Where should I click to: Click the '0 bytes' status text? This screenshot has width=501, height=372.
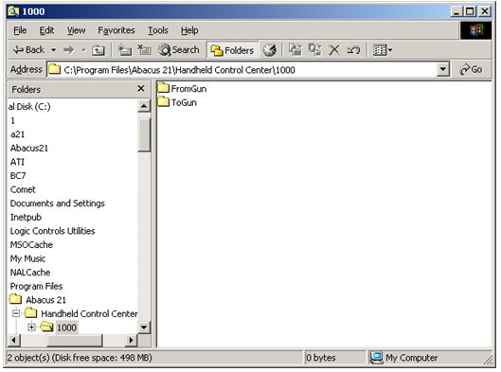pos(320,358)
